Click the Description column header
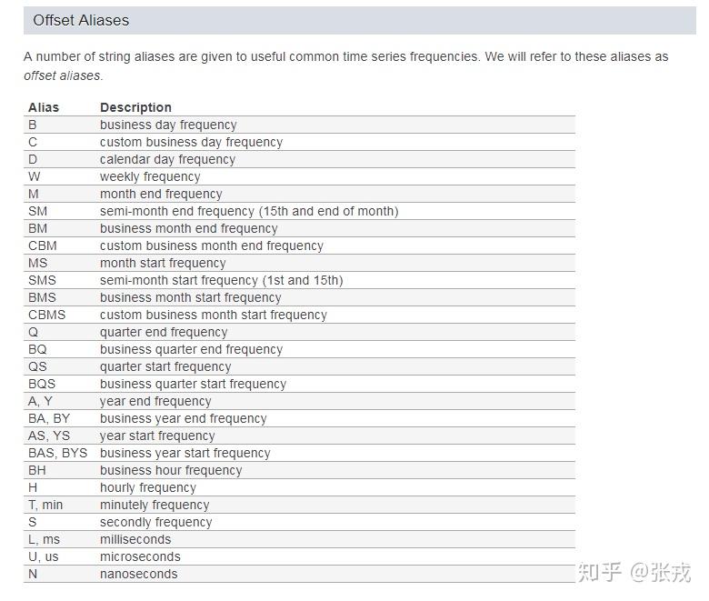The image size is (709, 601). 135,107
